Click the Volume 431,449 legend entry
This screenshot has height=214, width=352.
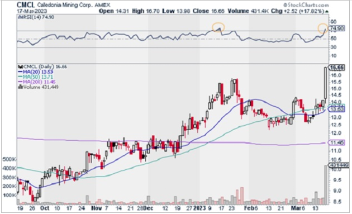coord(38,87)
